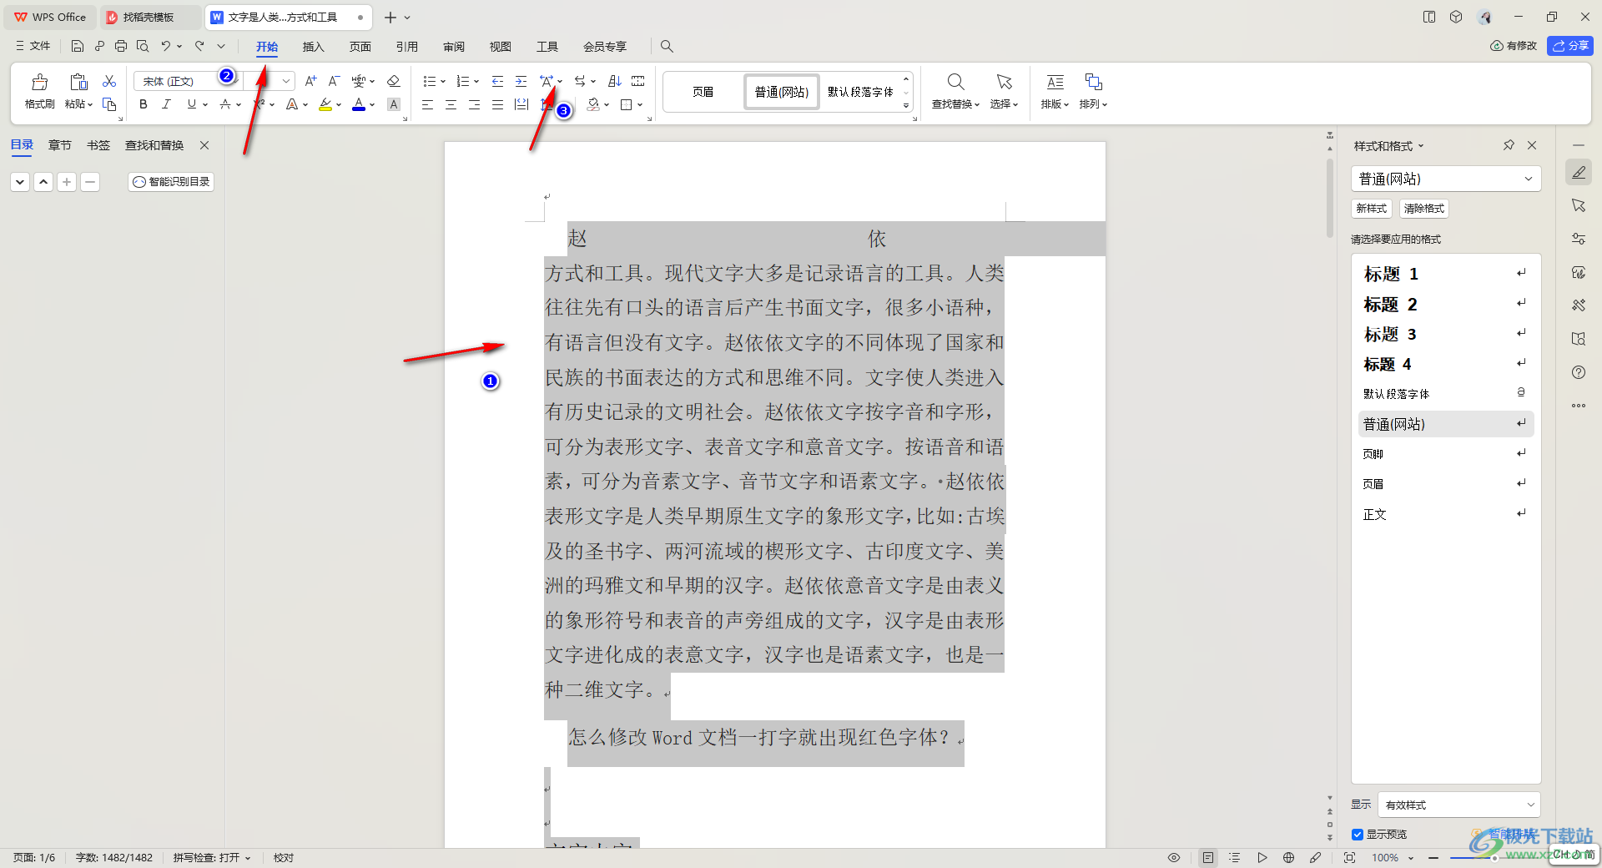The image size is (1602, 868).
Task: Toggle underline with the U icon
Action: 192,104
